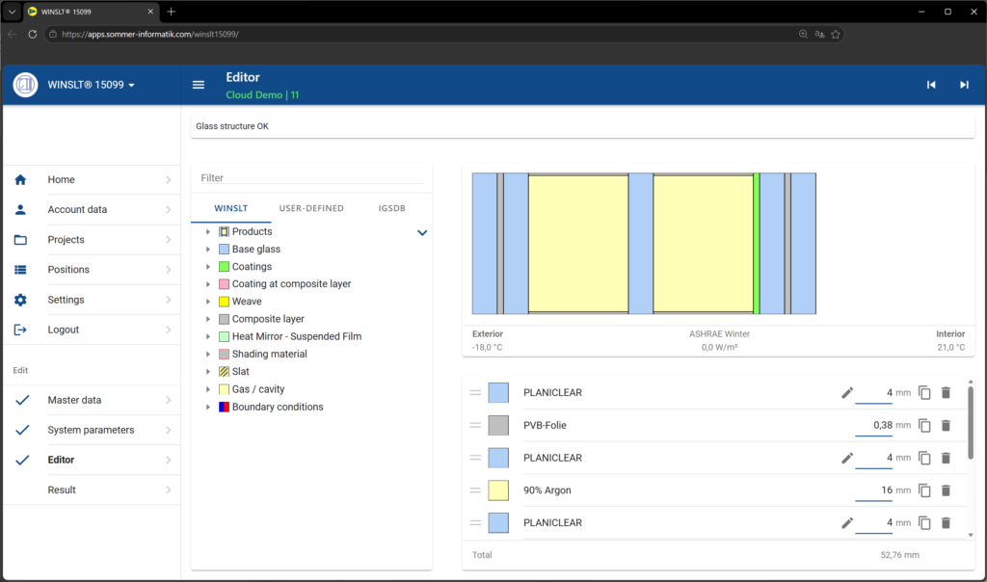Click the drag handle of 90% Argon row

point(475,490)
